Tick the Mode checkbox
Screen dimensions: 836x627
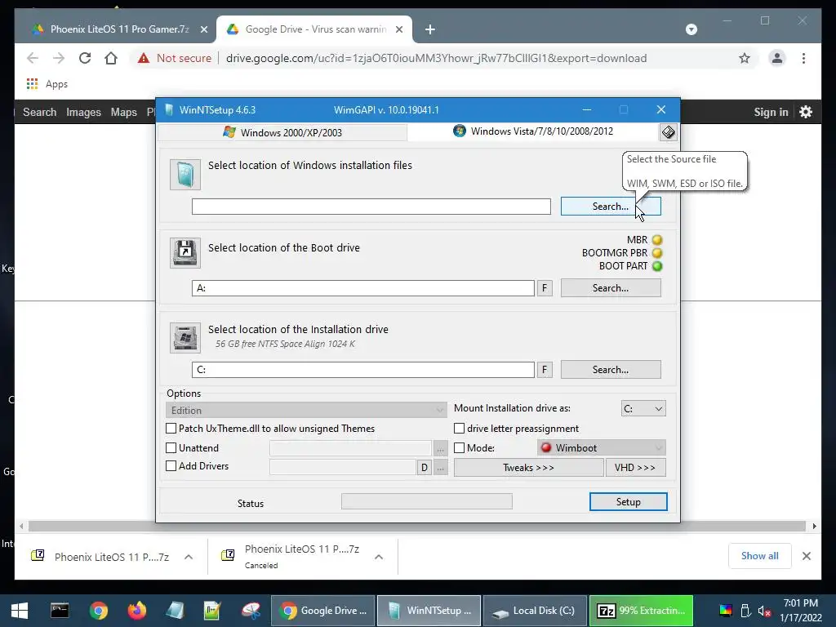pyautogui.click(x=459, y=448)
